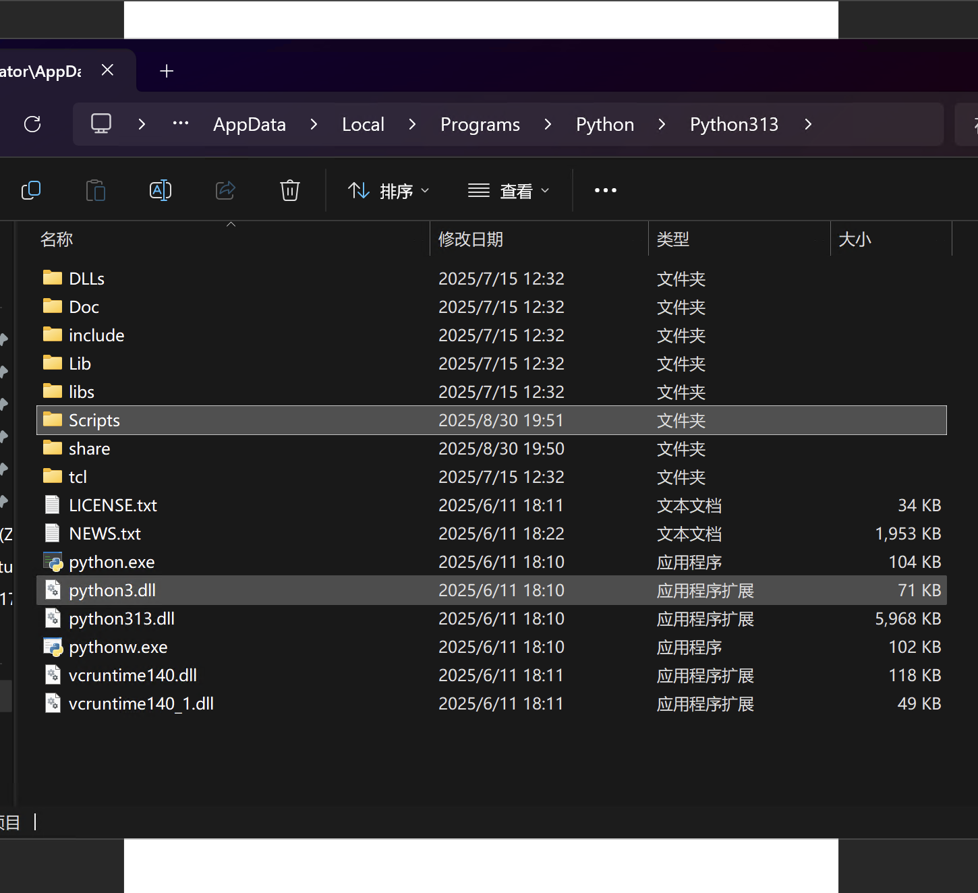Screen dimensions: 978x893
Task: Navigate to Programs in breadcrumb
Action: [480, 125]
